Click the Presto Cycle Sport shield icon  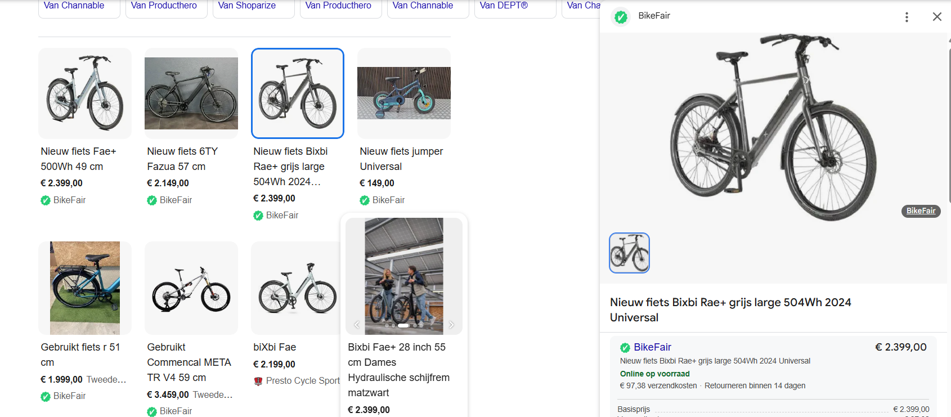[258, 382]
